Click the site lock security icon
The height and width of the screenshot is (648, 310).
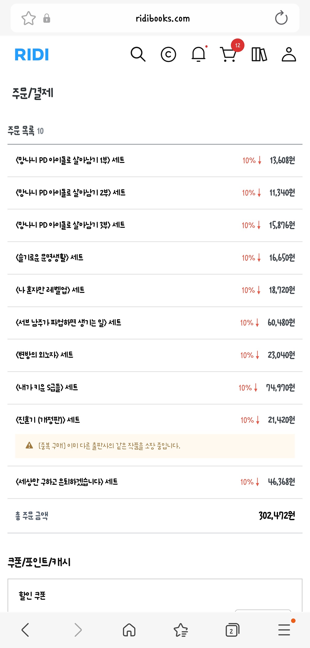tap(47, 18)
